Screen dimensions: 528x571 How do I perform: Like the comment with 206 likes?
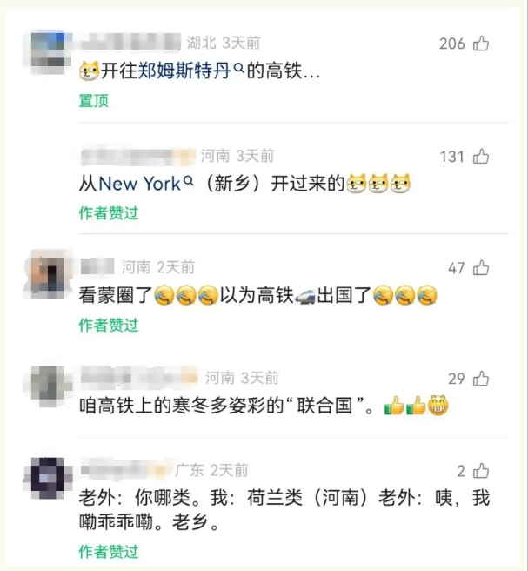pos(481,44)
